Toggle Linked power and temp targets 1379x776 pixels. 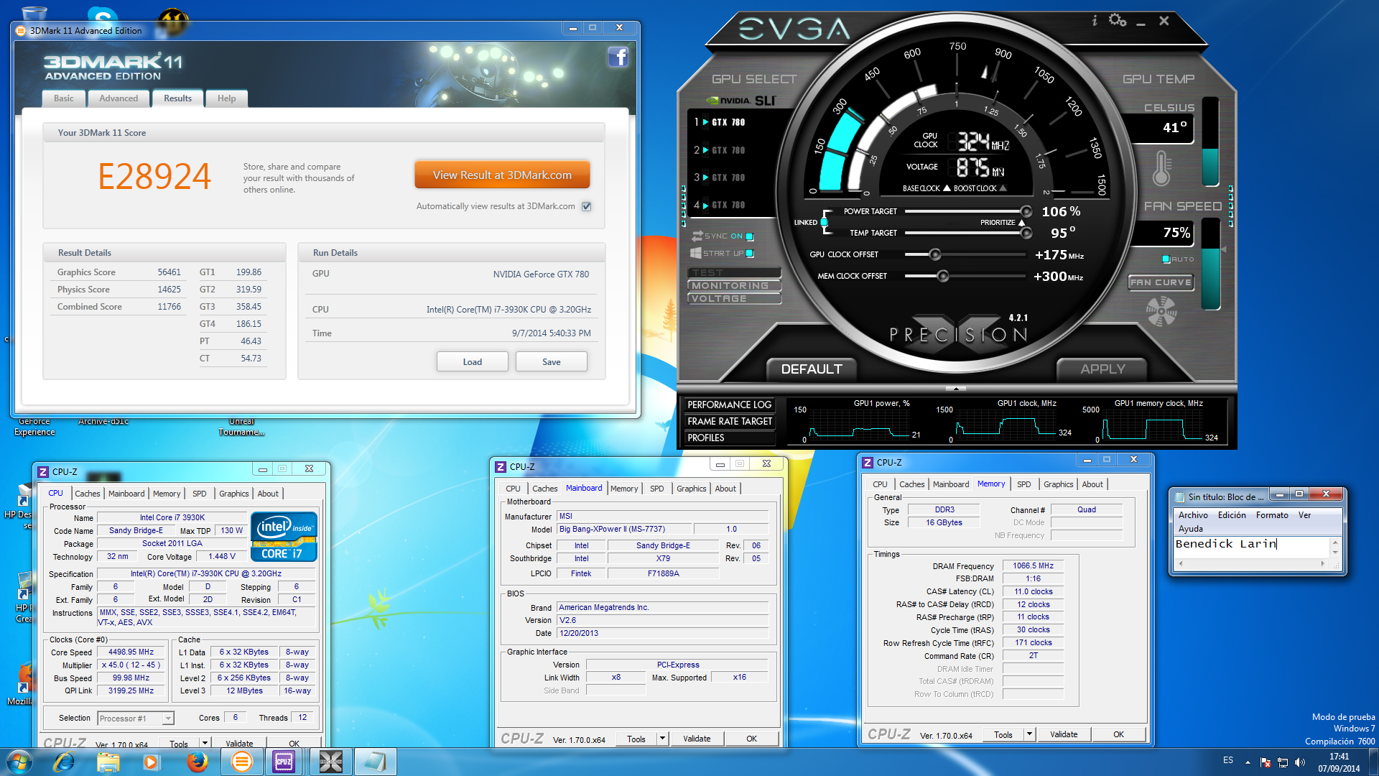(x=825, y=223)
